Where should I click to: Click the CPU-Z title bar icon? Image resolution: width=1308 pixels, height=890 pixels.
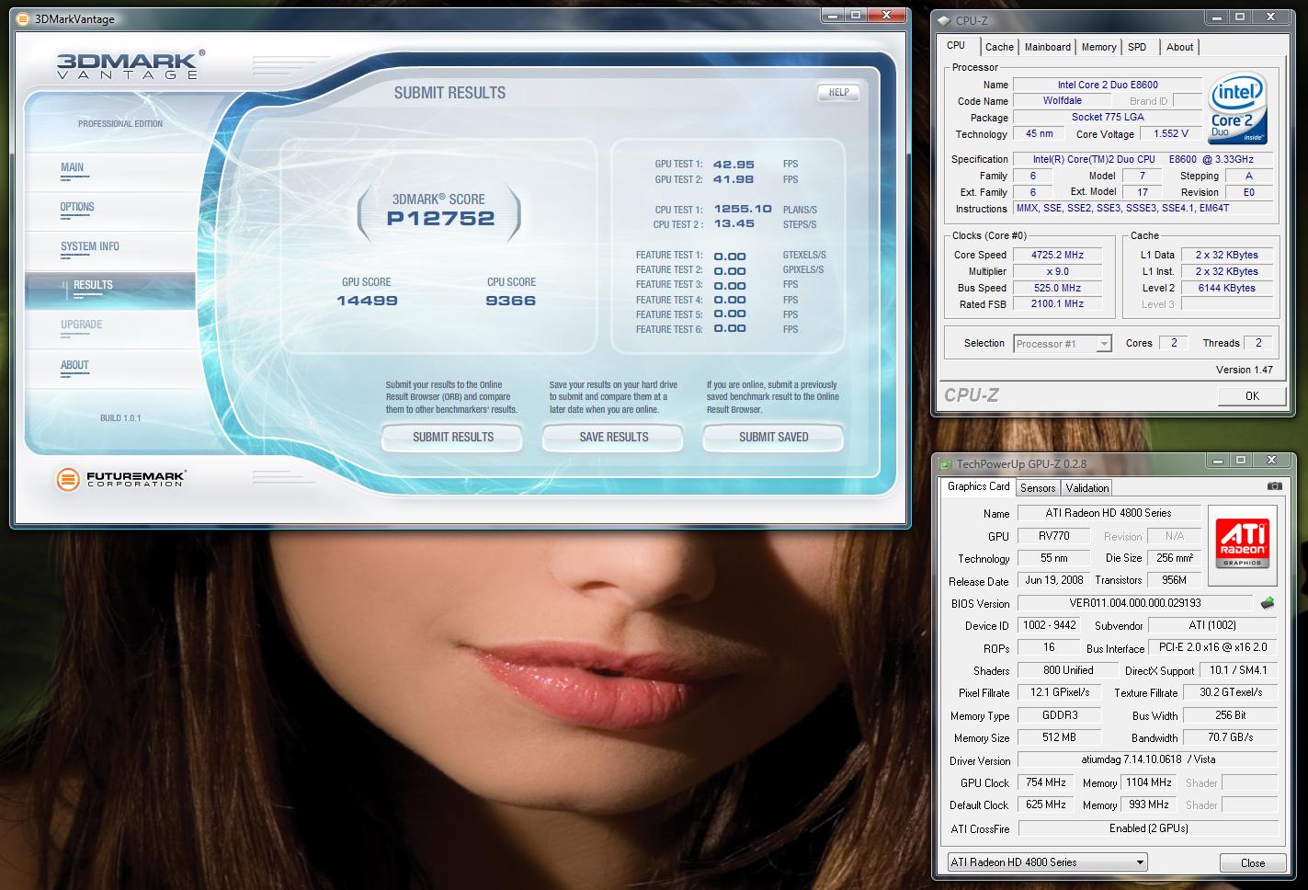pyautogui.click(x=944, y=20)
